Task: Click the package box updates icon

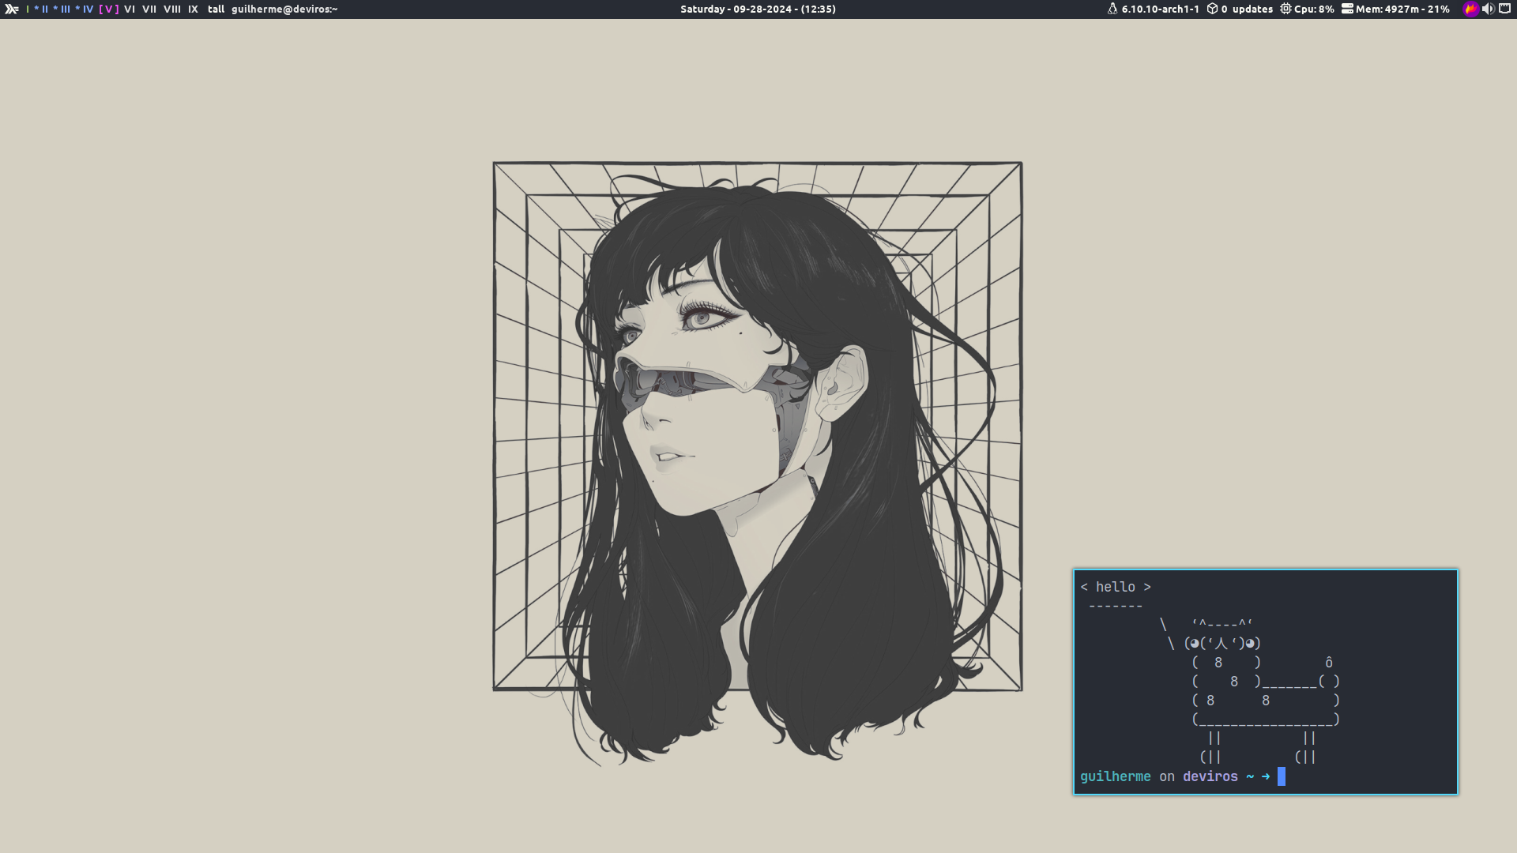Action: tap(1212, 9)
